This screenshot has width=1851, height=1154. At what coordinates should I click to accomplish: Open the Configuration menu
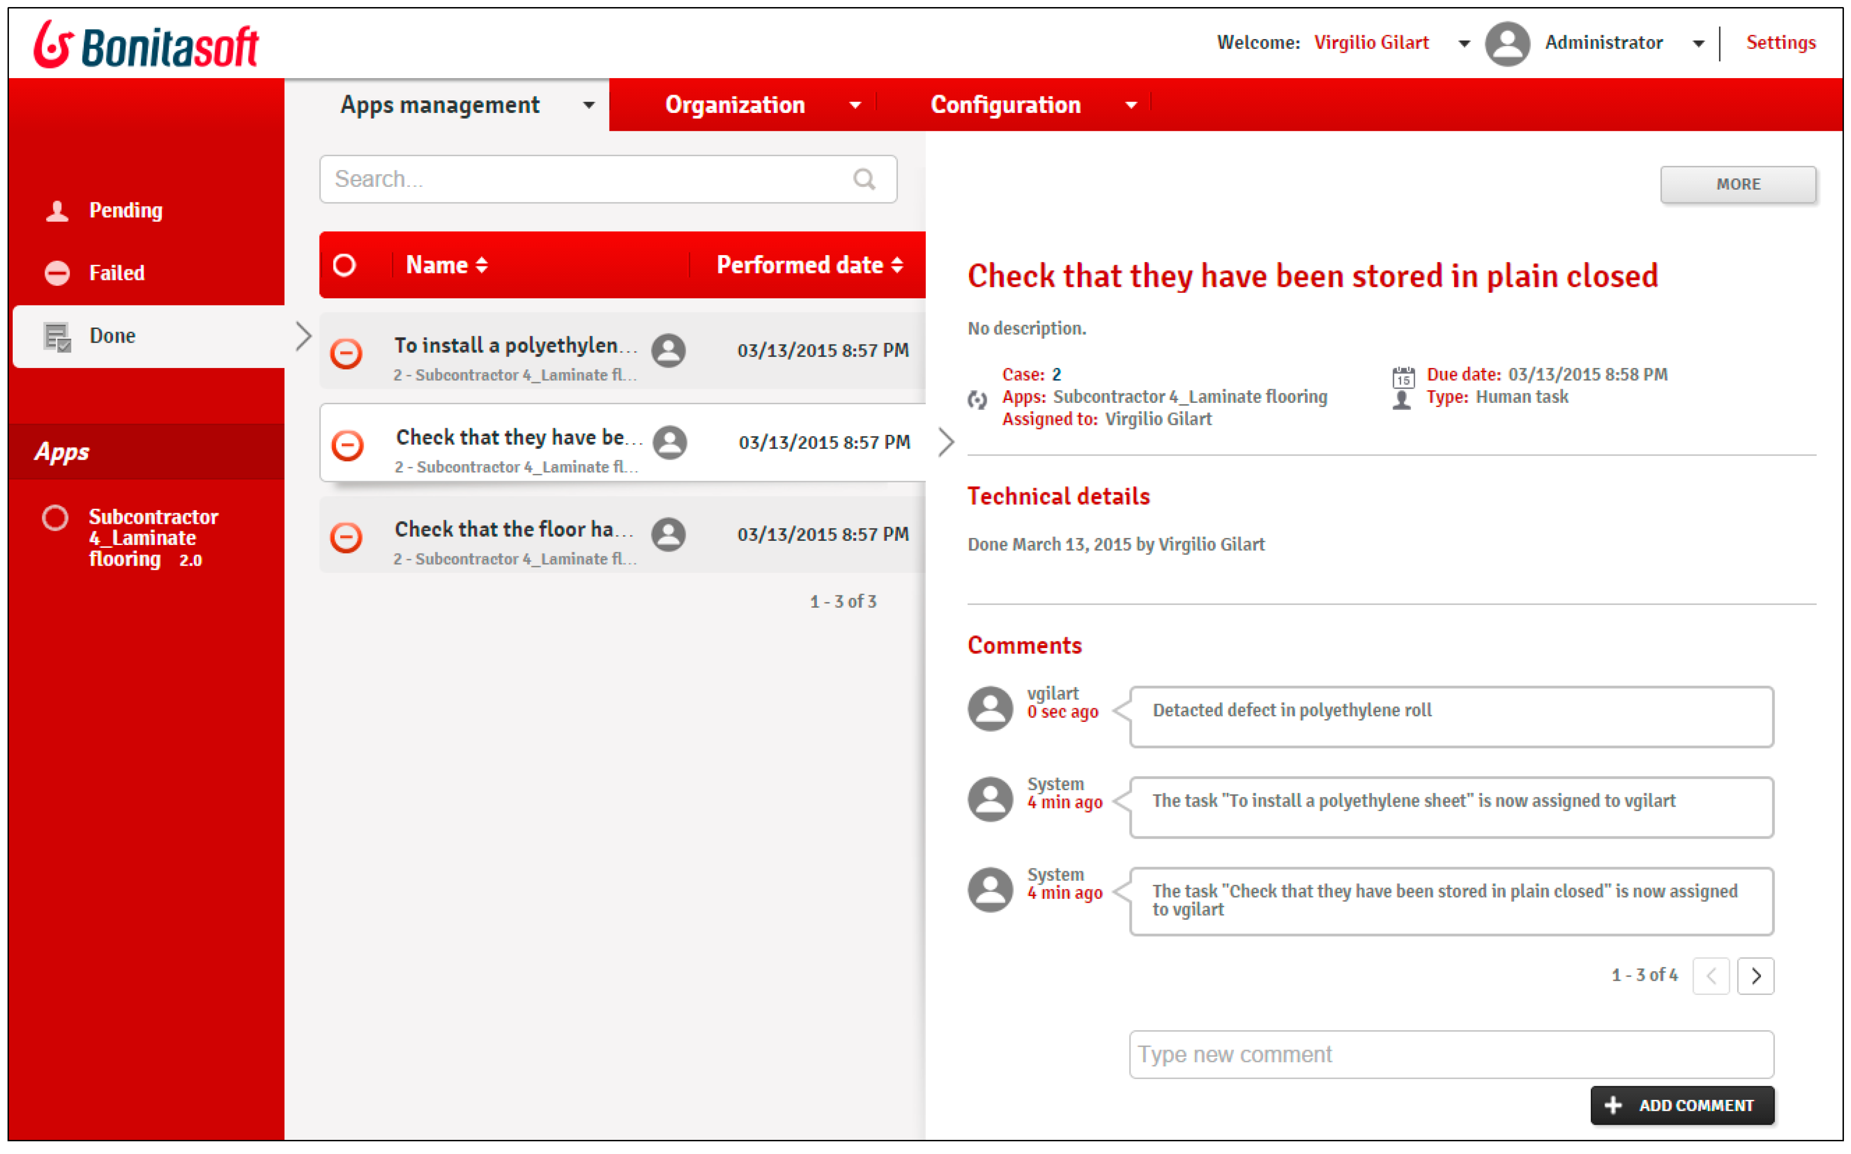click(1005, 105)
